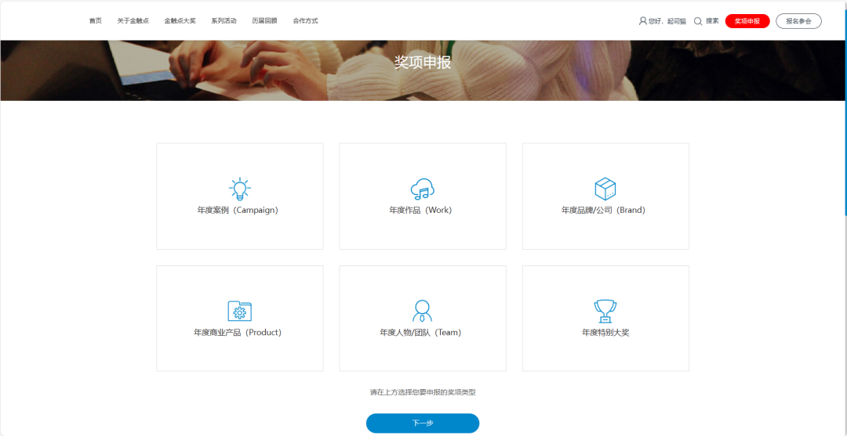Click the cloud music icon for 年度作品
This screenshot has width=847, height=436.
[x=422, y=189]
